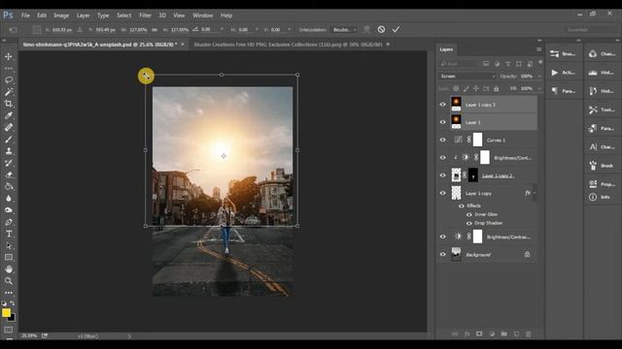Select the Clone Stamp tool

click(x=9, y=151)
